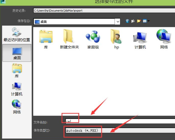Click the back navigation arrow icon
The image size is (175, 140).
coord(127,21)
